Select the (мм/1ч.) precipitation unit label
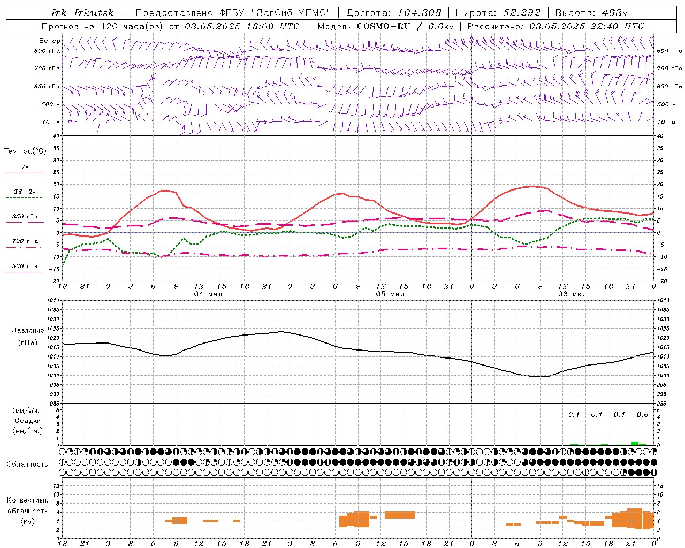The width and height of the screenshot is (685, 548). coord(28,431)
